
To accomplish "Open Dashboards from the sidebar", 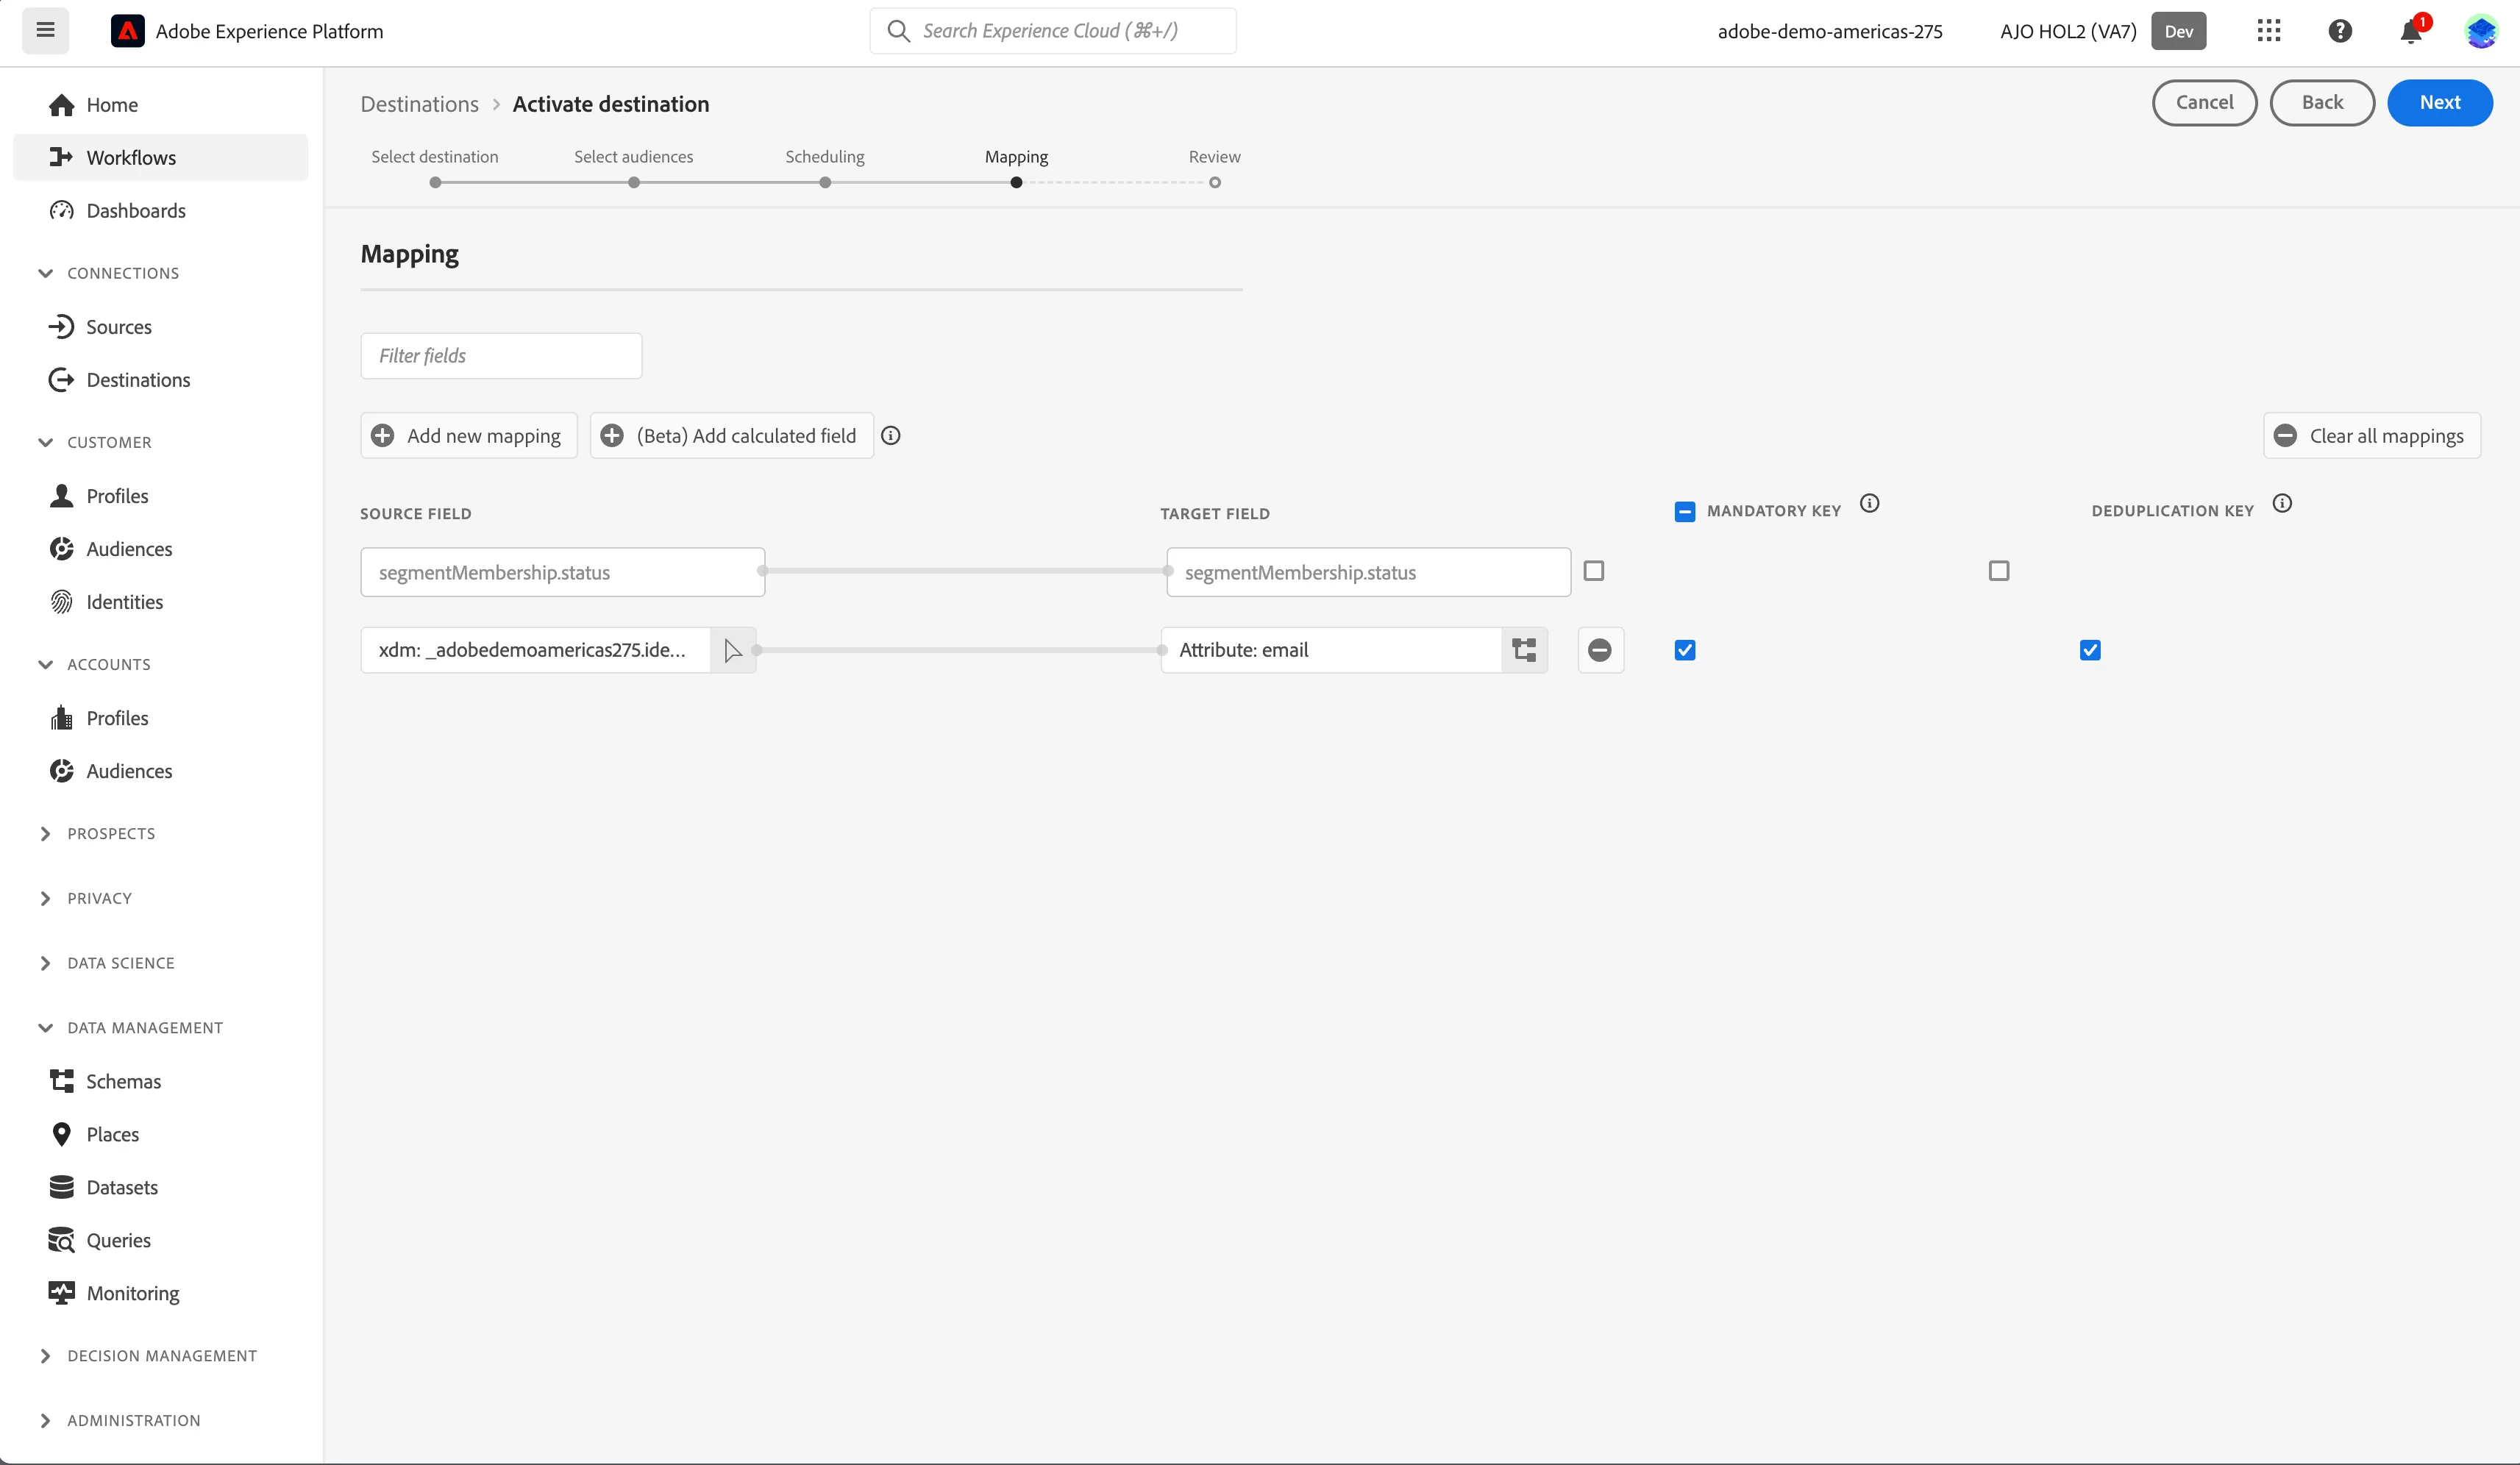I will point(161,211).
